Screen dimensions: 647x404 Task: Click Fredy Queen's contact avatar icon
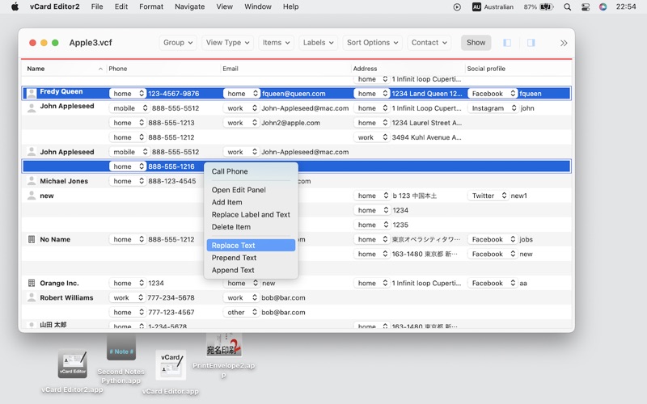(32, 94)
